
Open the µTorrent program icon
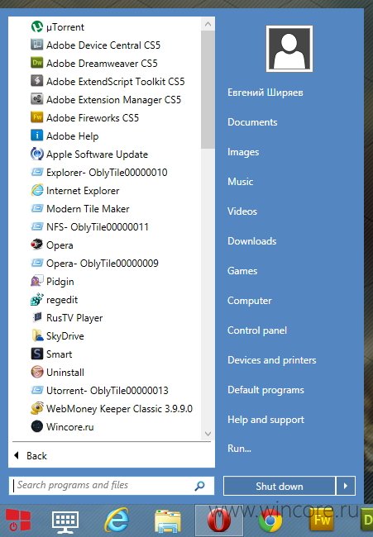[x=36, y=26]
